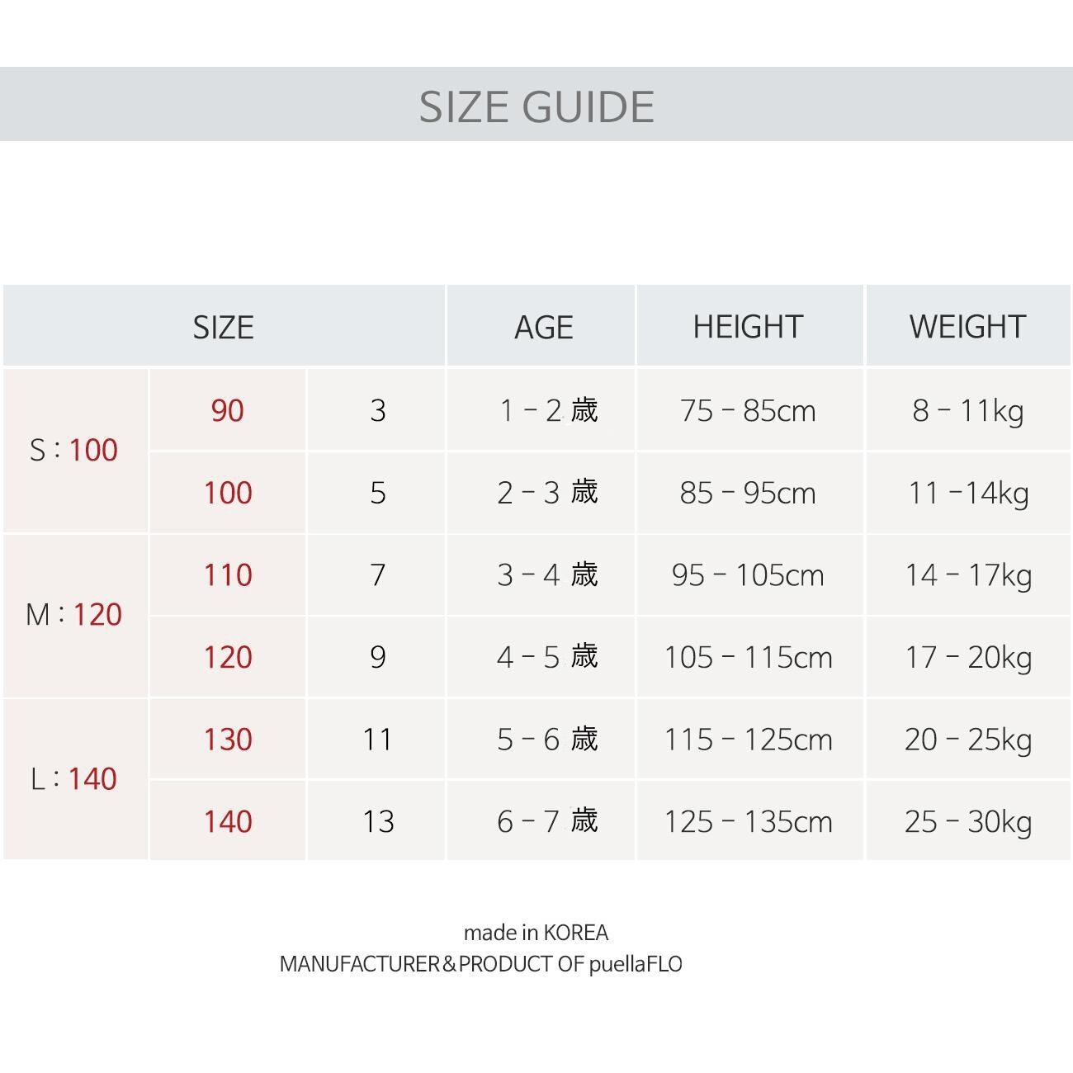This screenshot has width=1073, height=1073.
Task: Select the S : 100 size group cell
Action: 74,450
